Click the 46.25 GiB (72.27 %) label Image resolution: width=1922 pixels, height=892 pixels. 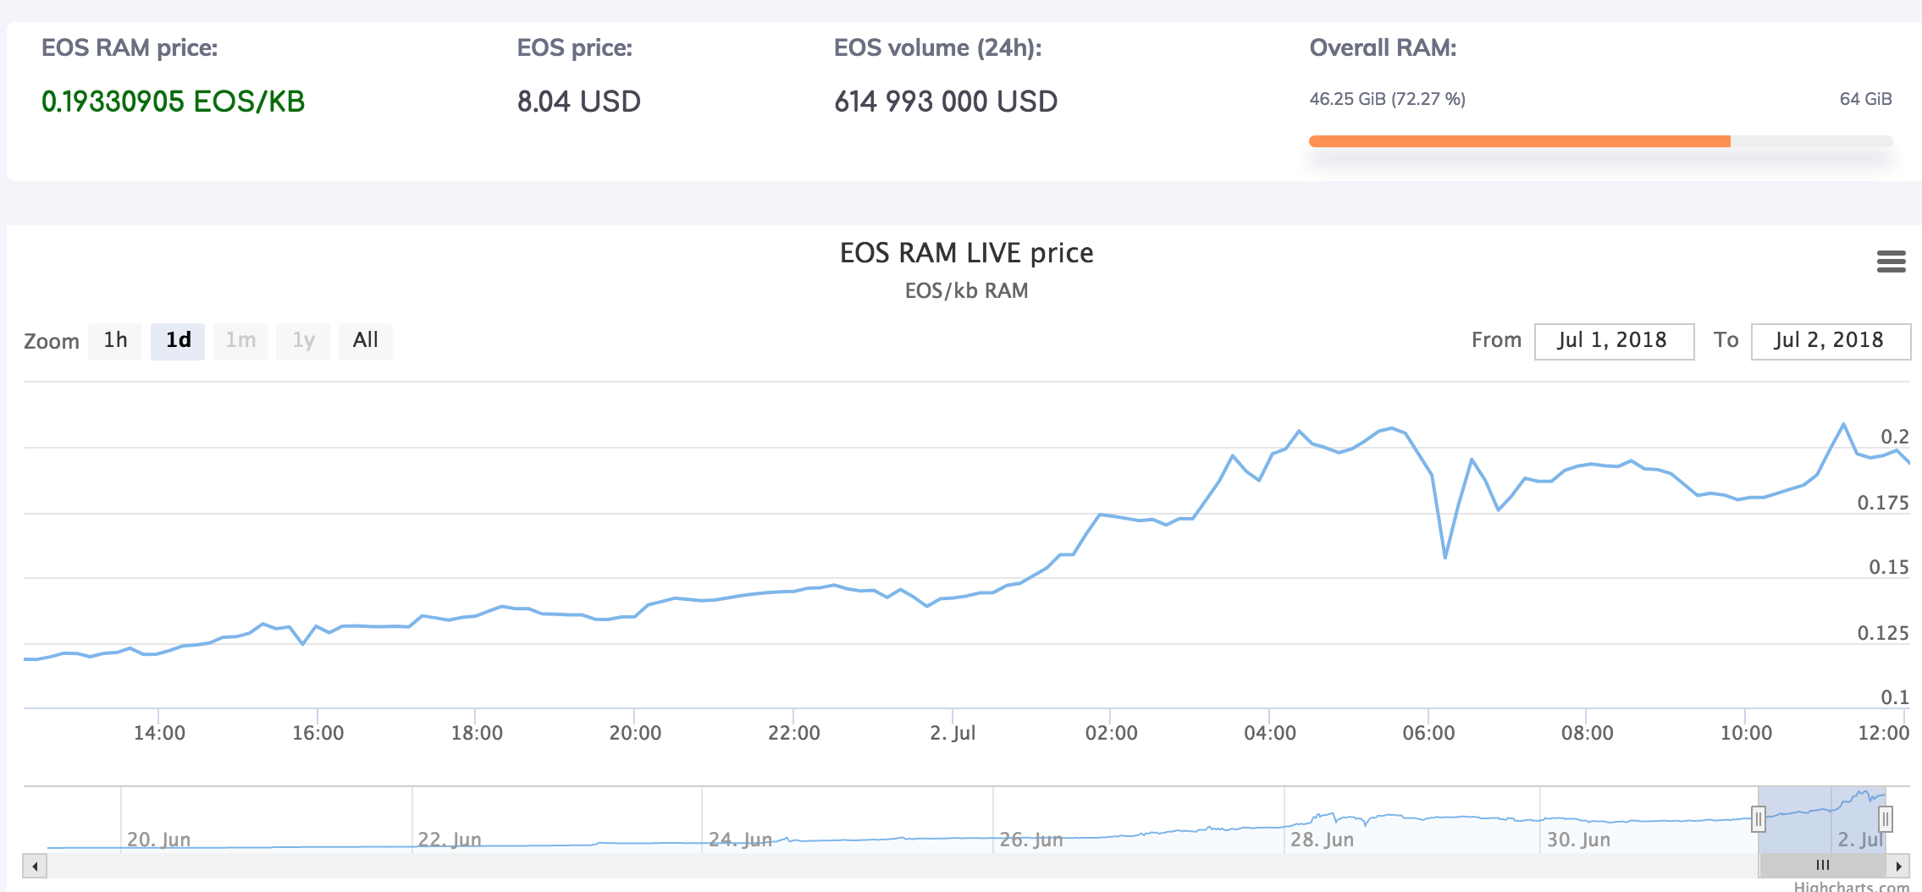pyautogui.click(x=1388, y=99)
